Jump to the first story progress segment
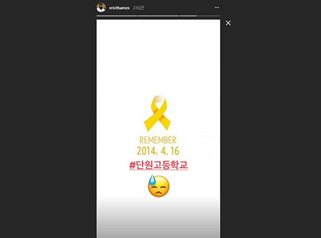 [x=117, y=16]
